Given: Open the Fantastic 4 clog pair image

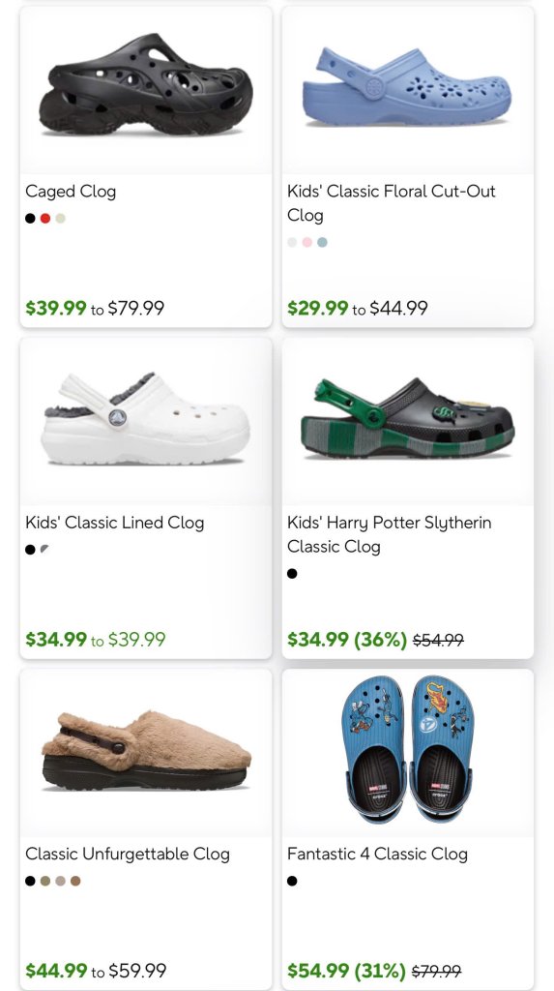Looking at the screenshot, I should [407, 750].
